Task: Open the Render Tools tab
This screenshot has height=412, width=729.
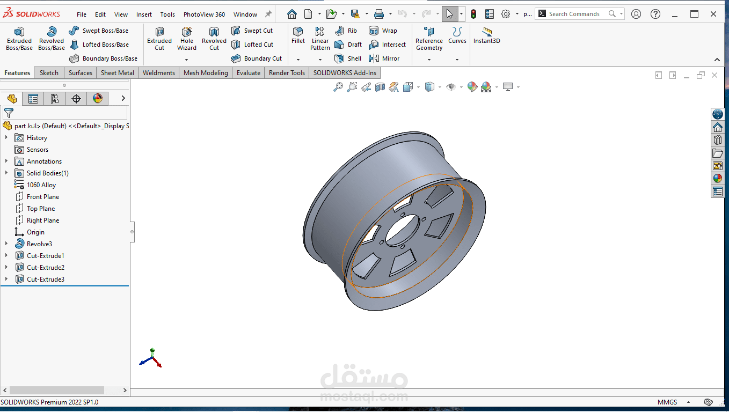Action: (x=287, y=73)
